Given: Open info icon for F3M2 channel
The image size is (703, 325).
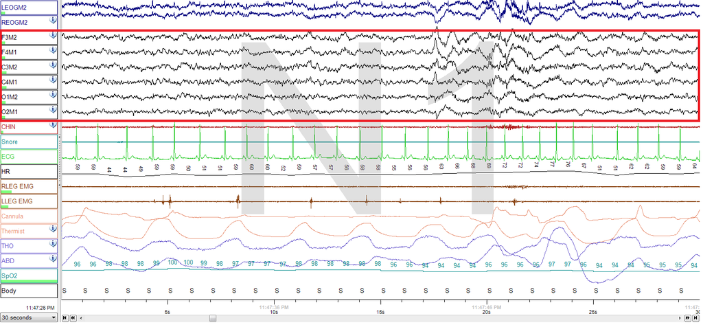Looking at the screenshot, I should tap(53, 34).
